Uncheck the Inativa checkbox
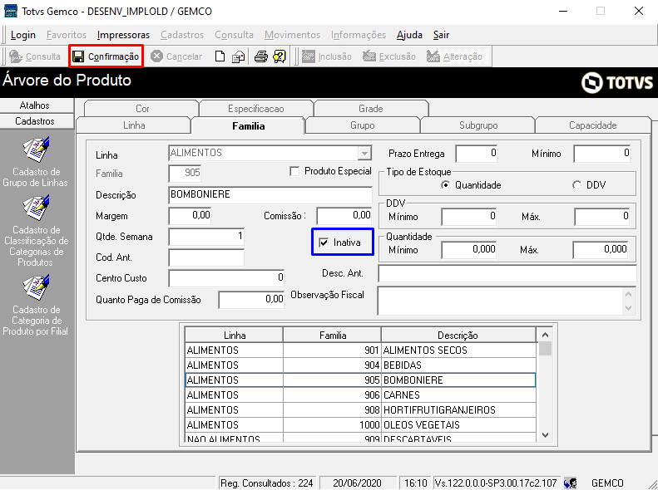This screenshot has height=490, width=658. pos(324,243)
